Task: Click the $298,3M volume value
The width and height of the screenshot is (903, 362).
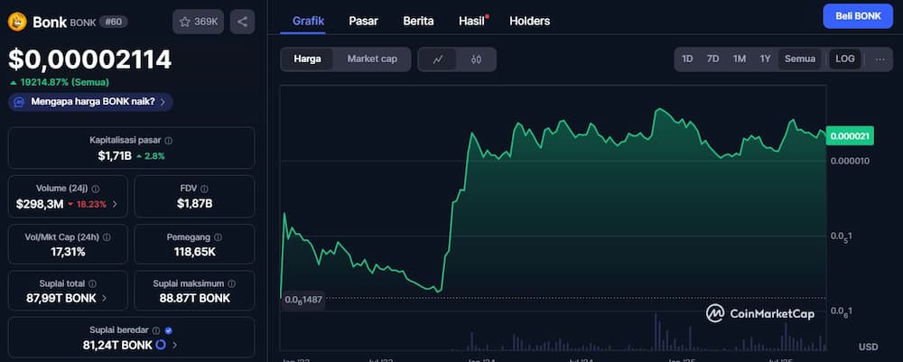Action: click(40, 204)
